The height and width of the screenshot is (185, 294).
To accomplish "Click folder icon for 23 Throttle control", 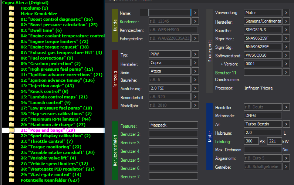I will point(11,141).
